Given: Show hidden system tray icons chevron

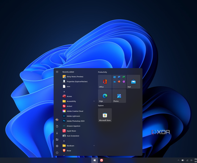Looking at the screenshot, I should point(178,160).
